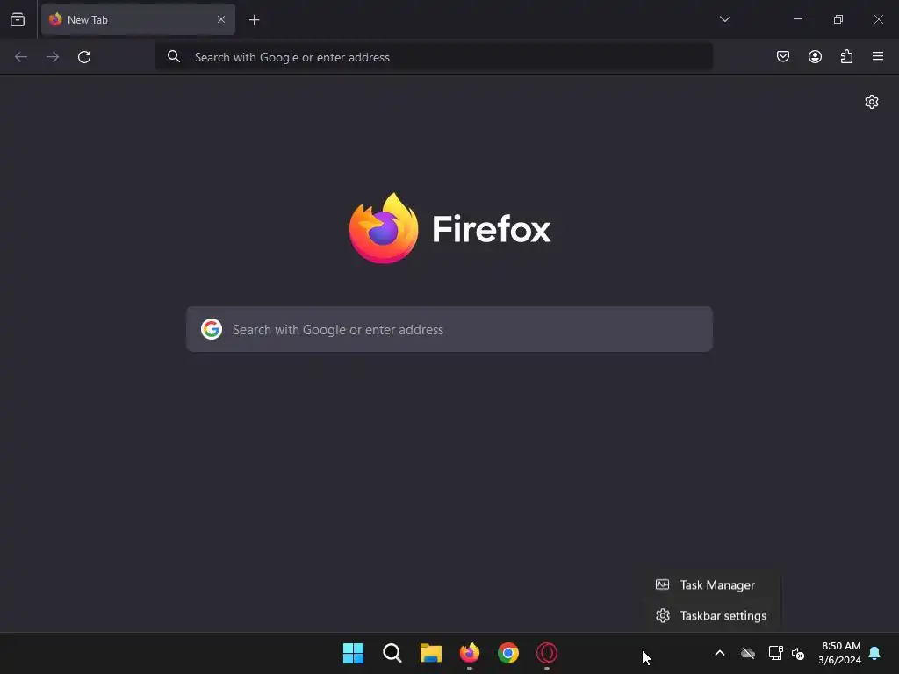
Task: Open the muted volume tray icon
Action: point(797,653)
